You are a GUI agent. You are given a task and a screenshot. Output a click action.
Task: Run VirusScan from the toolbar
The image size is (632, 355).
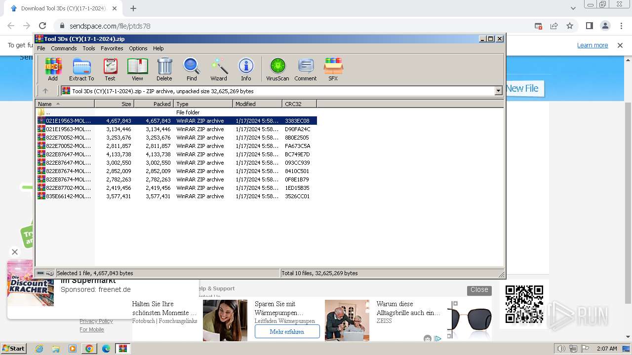pos(277,69)
